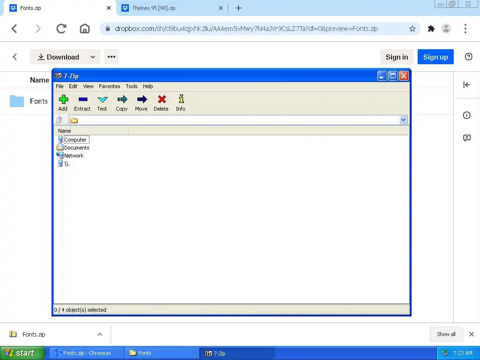Bookmark this page with the star

[x=412, y=29]
